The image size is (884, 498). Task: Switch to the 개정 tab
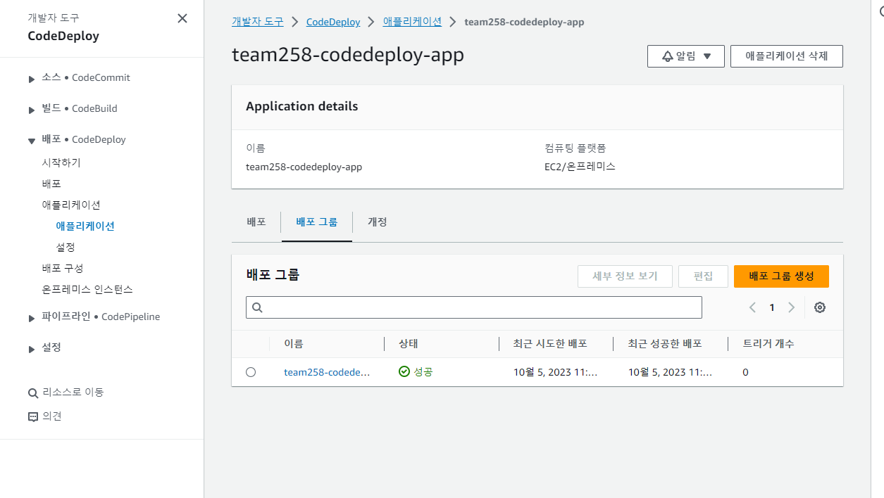click(x=378, y=222)
